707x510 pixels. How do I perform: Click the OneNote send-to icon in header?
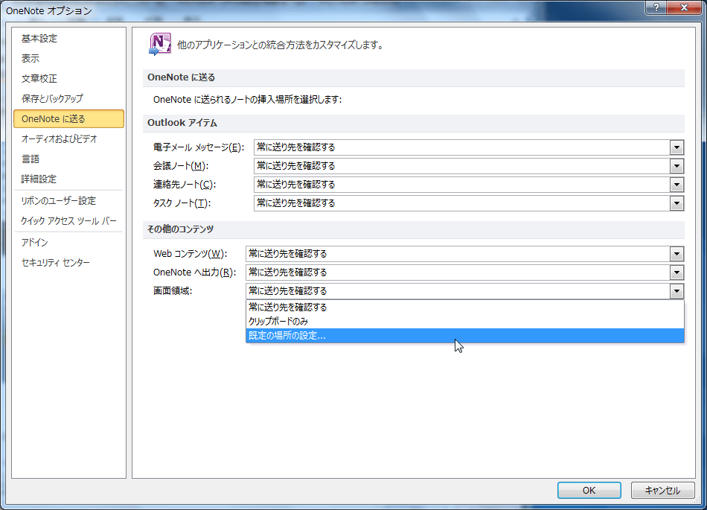159,44
